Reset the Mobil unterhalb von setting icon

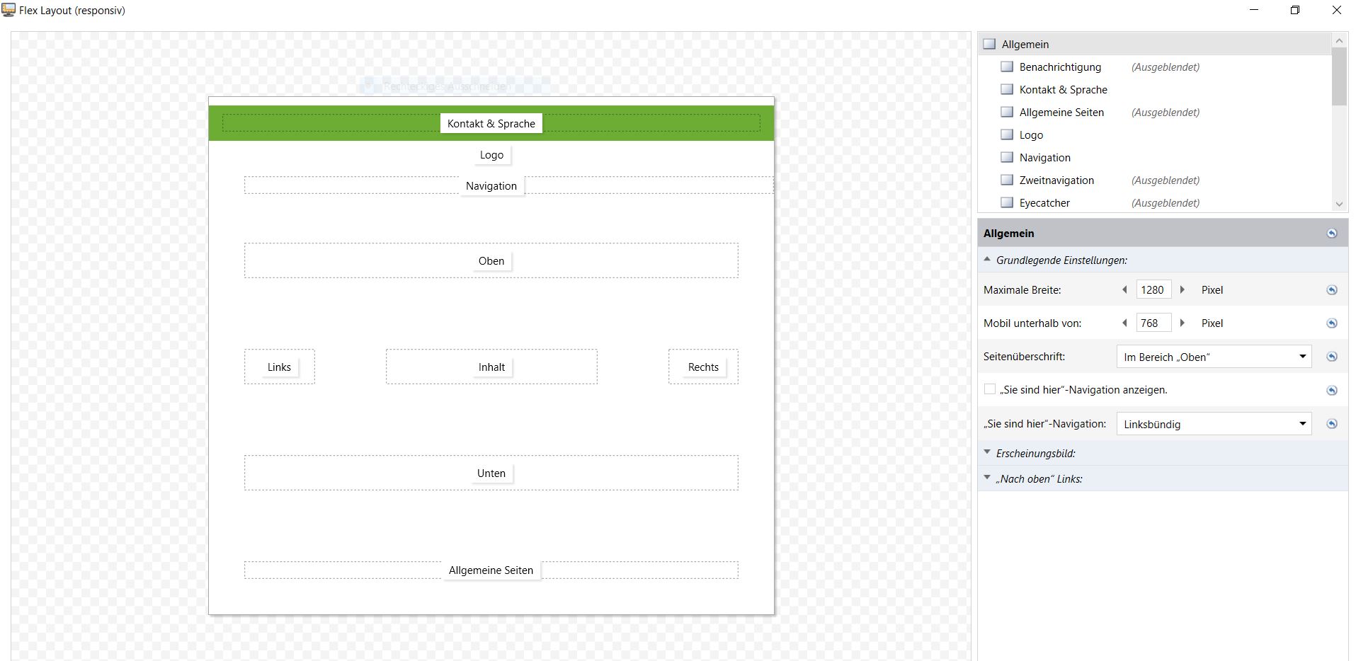pos(1331,323)
